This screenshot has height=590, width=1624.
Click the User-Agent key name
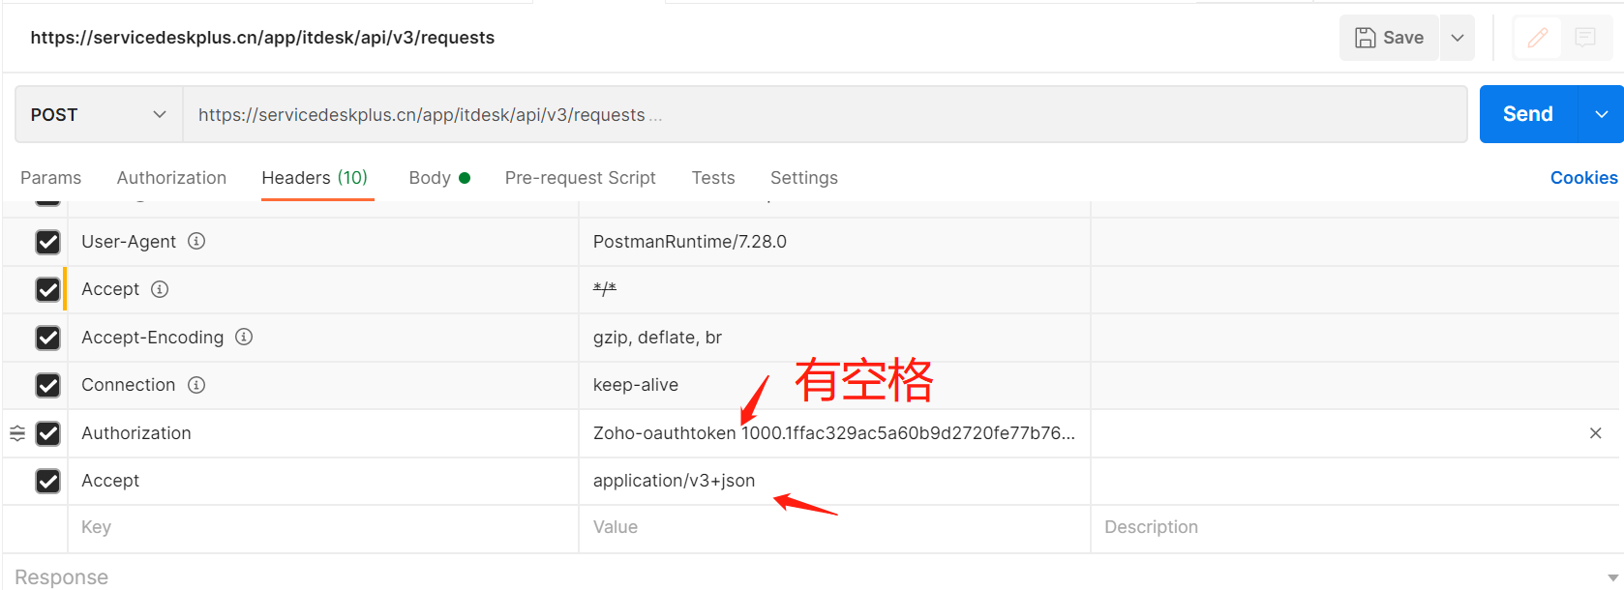(129, 242)
